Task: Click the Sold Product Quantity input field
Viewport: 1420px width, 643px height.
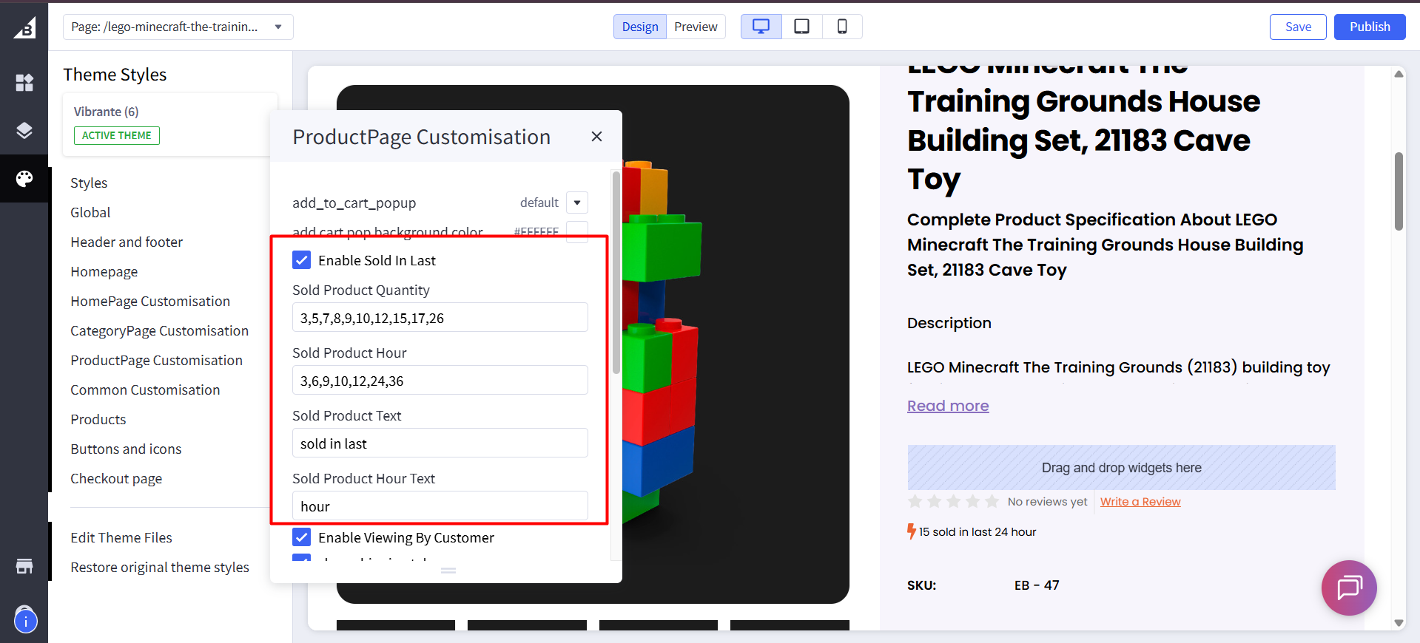Action: coord(440,318)
